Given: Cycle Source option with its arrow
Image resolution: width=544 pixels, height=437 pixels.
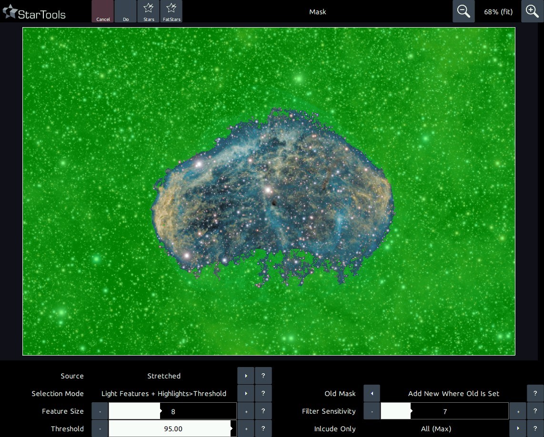Looking at the screenshot, I should (x=246, y=376).
